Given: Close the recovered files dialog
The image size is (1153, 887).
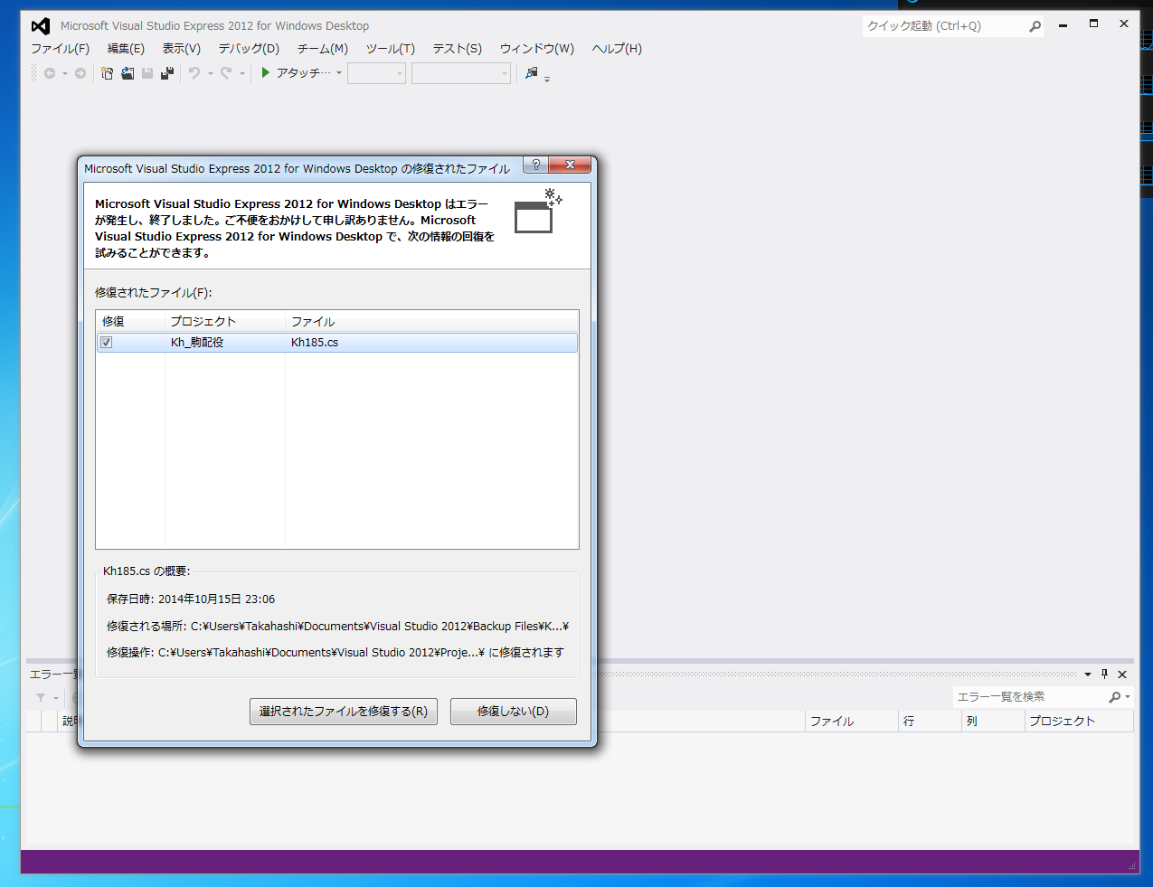Looking at the screenshot, I should (570, 165).
